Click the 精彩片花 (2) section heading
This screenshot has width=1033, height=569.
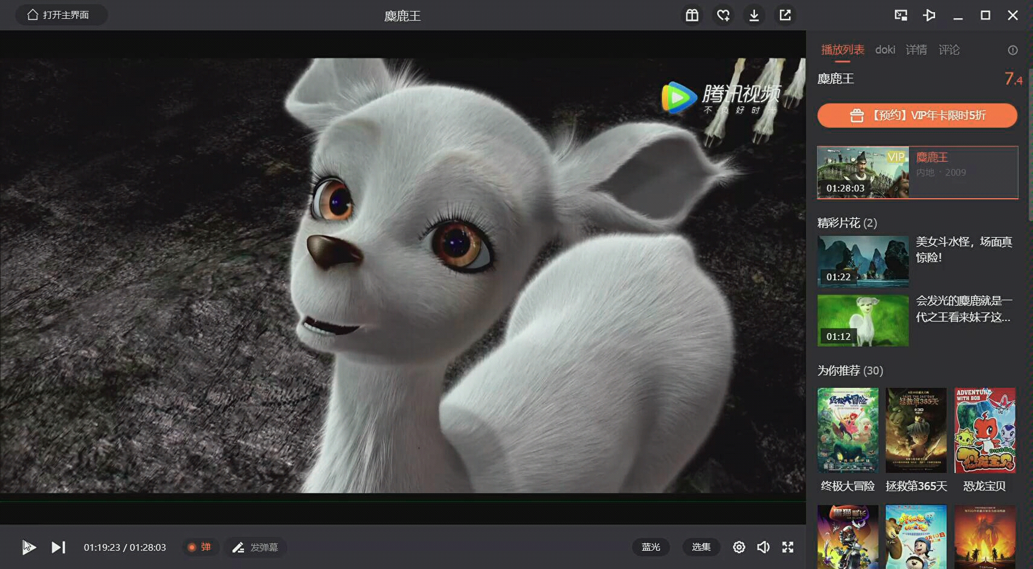point(847,223)
